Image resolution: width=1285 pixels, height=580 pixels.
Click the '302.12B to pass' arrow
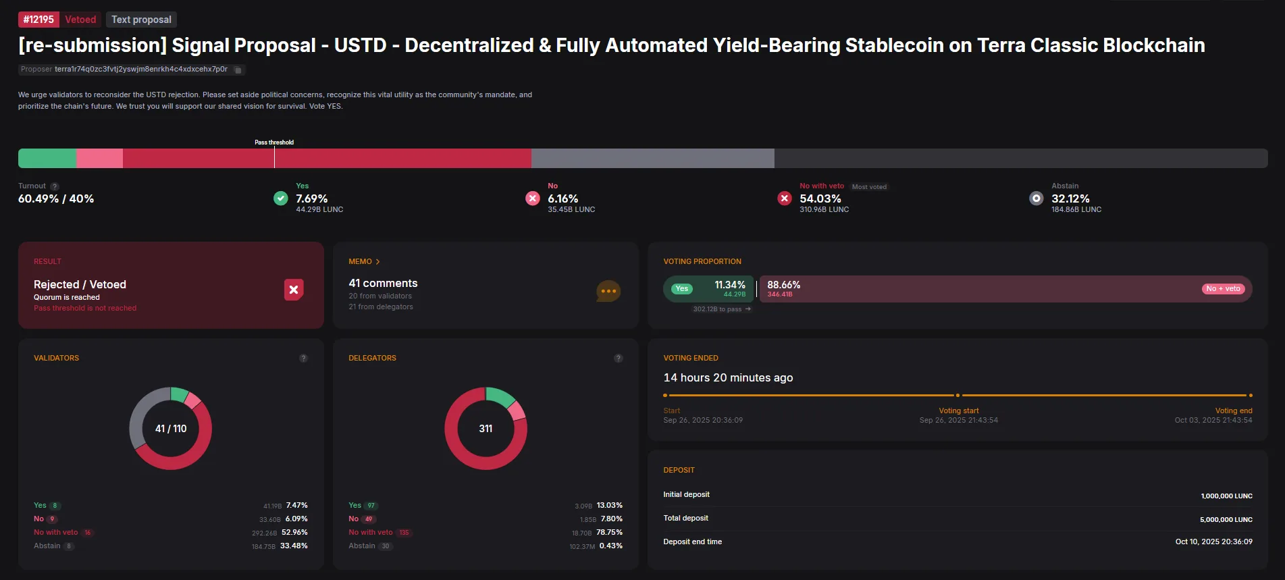point(748,309)
